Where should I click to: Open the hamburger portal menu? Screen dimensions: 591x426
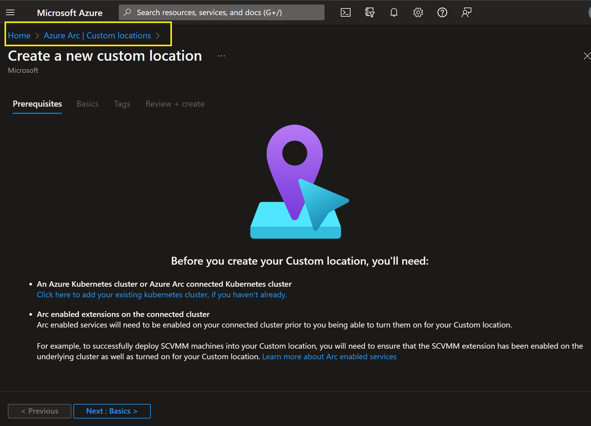[10, 13]
